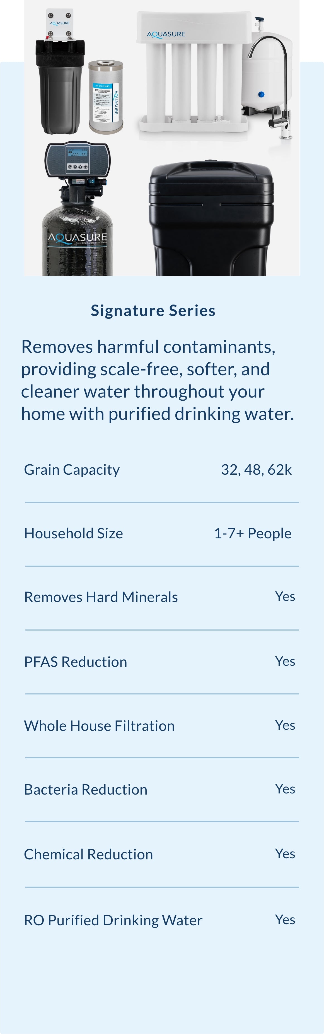Click the Signature Series heading
The image size is (324, 1034).
pyautogui.click(x=153, y=311)
